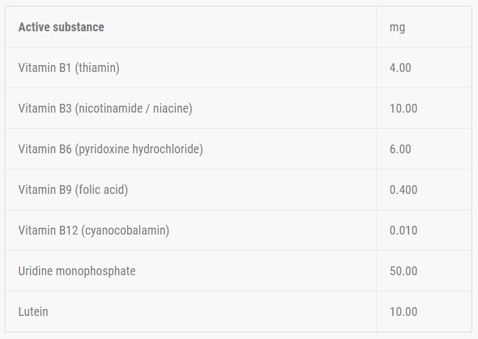Click the "Active substance" column header

61,27
